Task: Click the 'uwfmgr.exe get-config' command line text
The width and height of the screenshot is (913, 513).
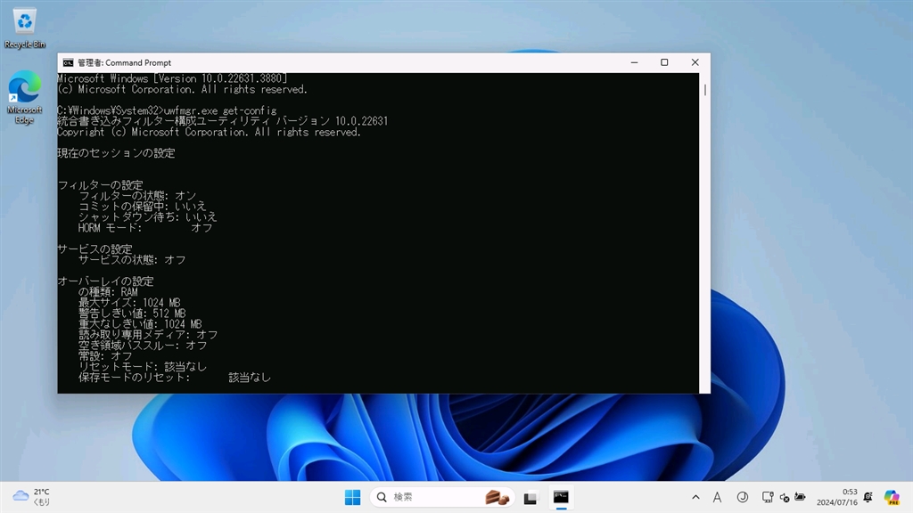Action: (221, 110)
